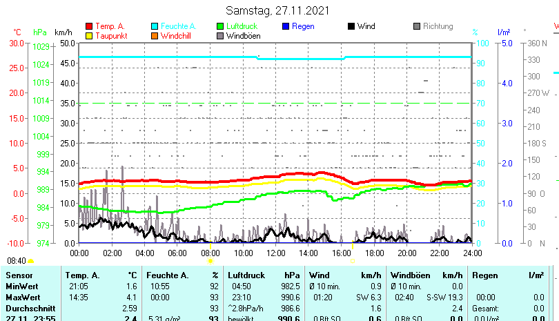The height and width of the screenshot is (321, 559).
Task: Click the dark gray Windböen legend square
Action: click(220, 35)
